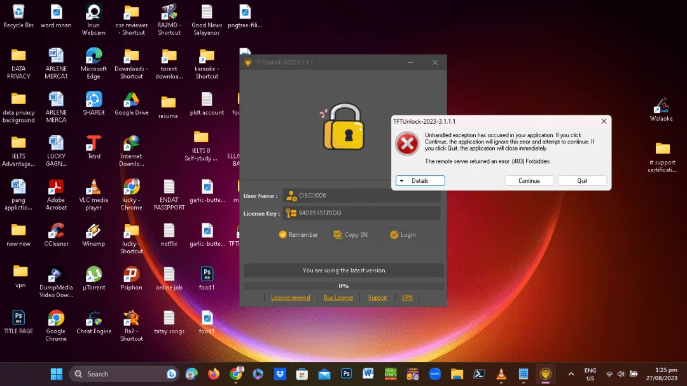
Task: Select the vpn folder icon
Action: [20, 276]
